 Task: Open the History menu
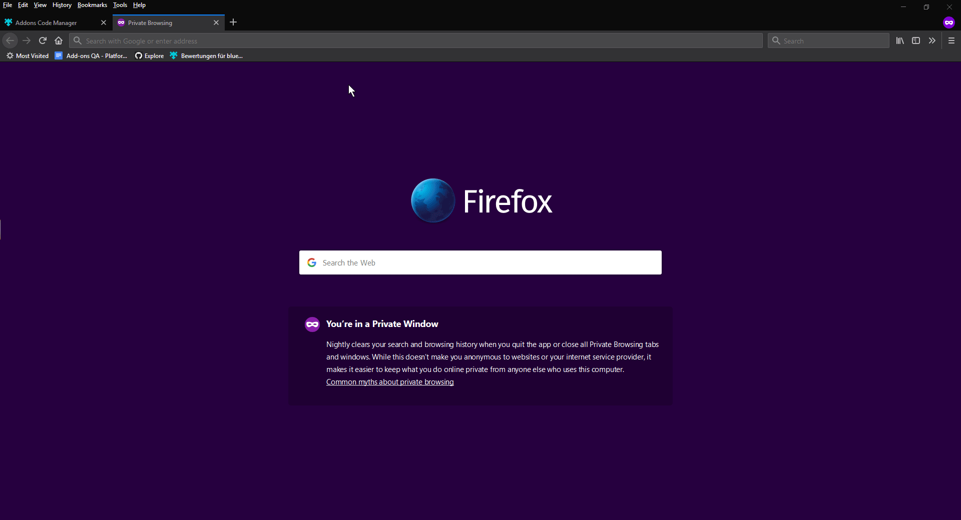(x=62, y=5)
